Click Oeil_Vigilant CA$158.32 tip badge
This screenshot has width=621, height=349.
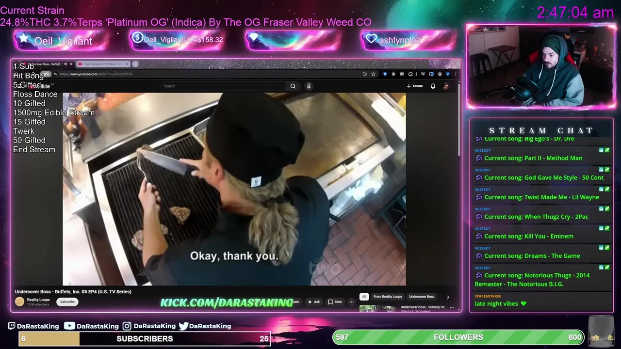click(x=176, y=40)
